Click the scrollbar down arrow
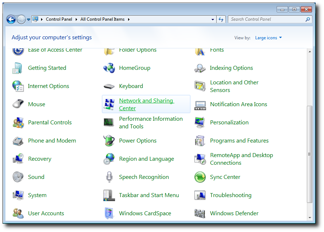Screen dimensions: 324x232 click(310, 217)
